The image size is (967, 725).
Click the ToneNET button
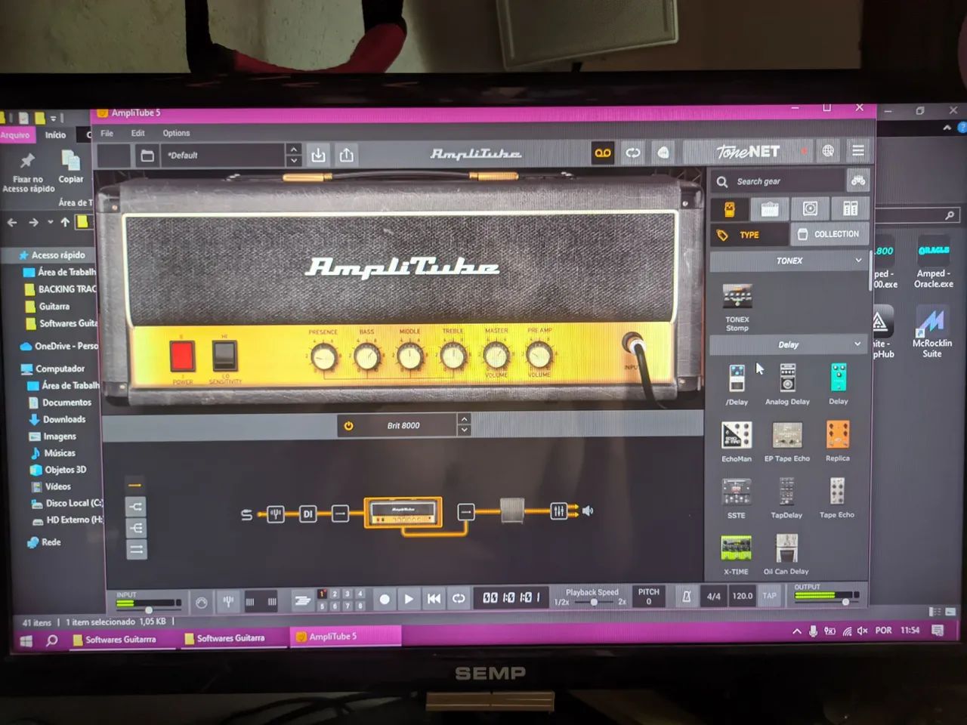748,152
